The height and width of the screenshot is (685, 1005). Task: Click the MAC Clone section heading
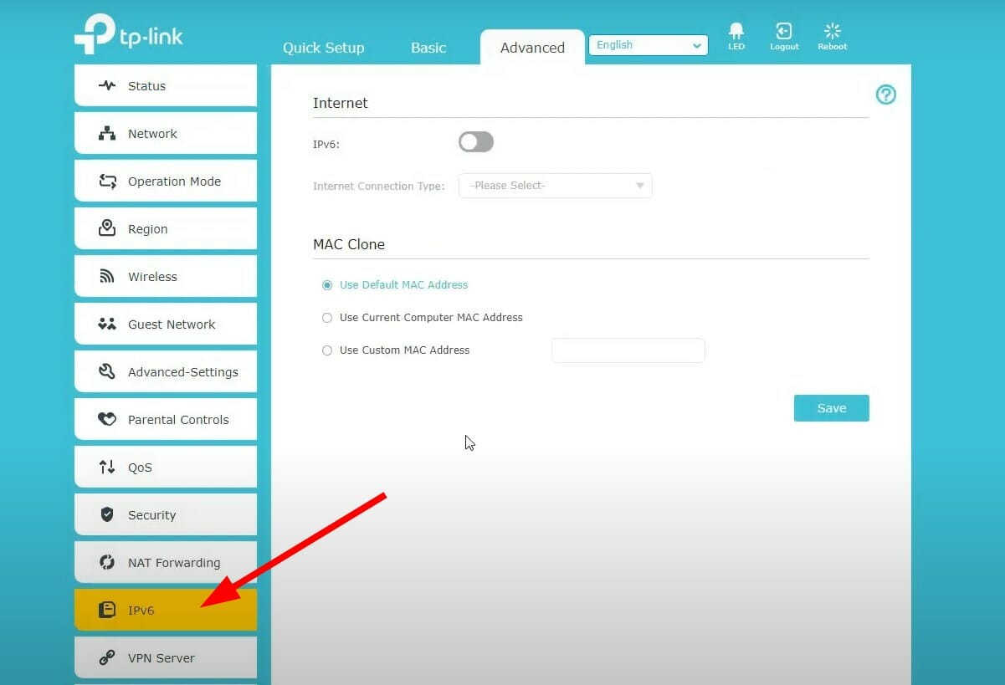(349, 245)
